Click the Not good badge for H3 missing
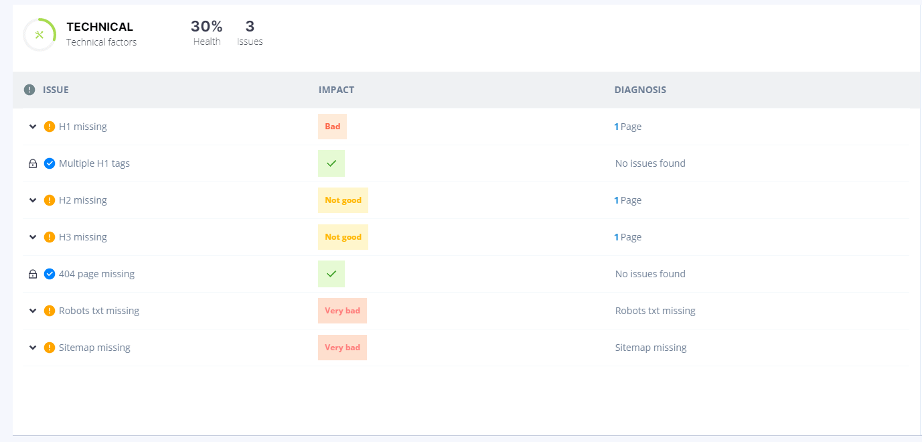This screenshot has height=442, width=922. (x=343, y=237)
